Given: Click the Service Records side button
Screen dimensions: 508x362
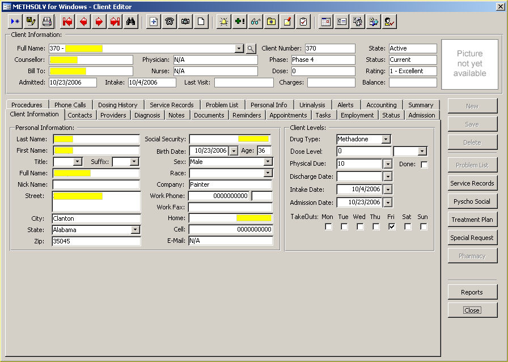Looking at the screenshot, I should (x=472, y=183).
